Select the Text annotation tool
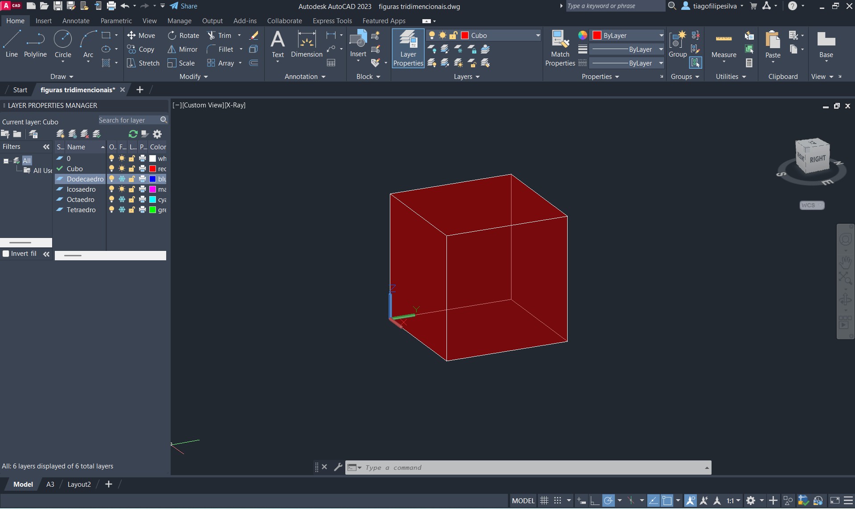Image resolution: width=855 pixels, height=509 pixels. click(x=278, y=44)
